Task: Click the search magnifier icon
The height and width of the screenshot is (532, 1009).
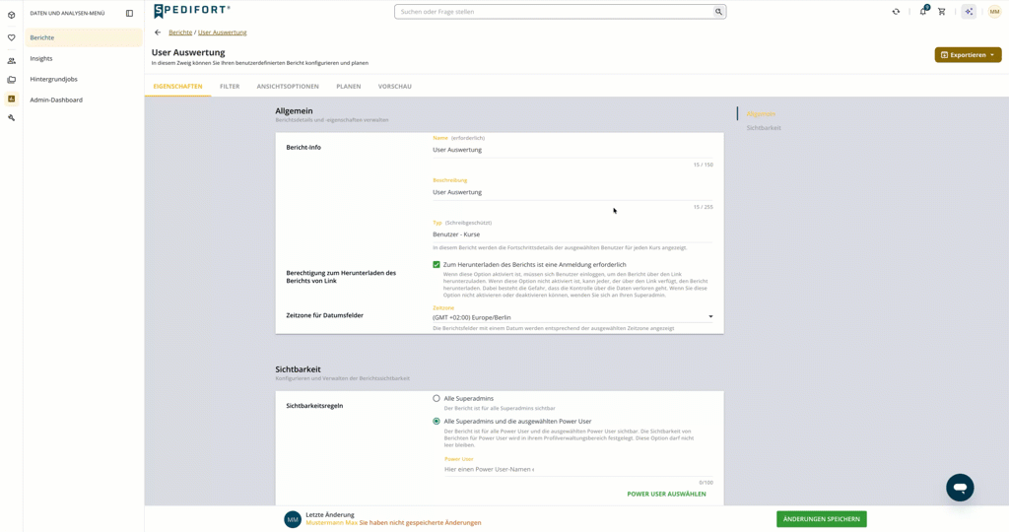Action: point(718,12)
